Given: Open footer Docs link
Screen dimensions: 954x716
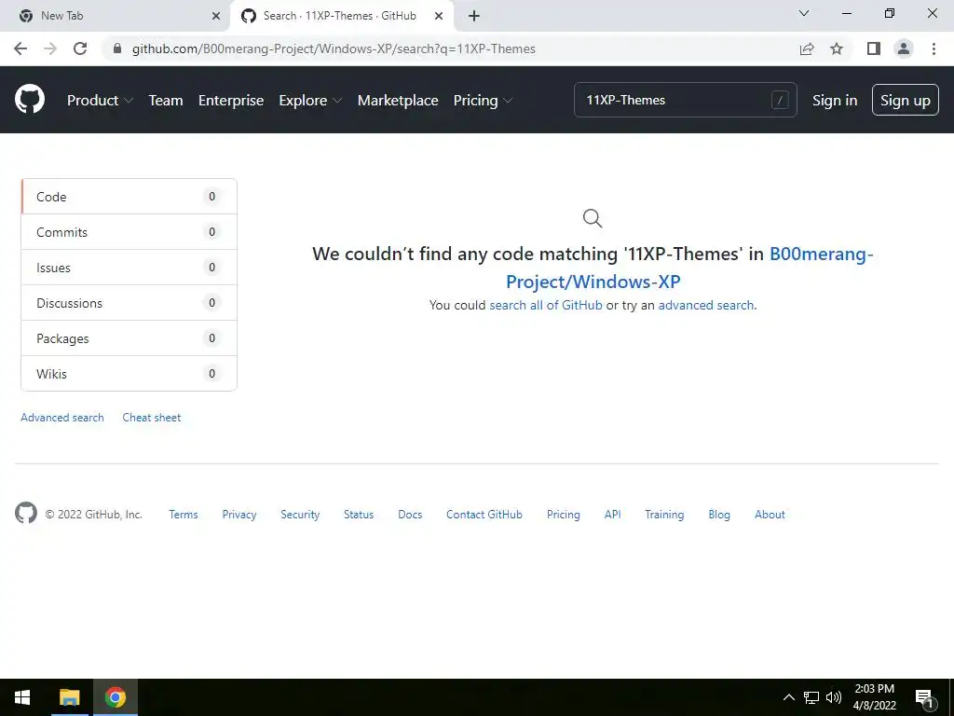Looking at the screenshot, I should [410, 515].
